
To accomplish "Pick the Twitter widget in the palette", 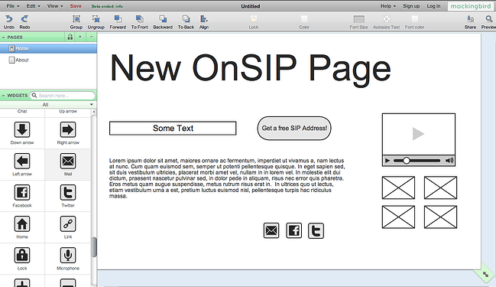I will (x=68, y=192).
